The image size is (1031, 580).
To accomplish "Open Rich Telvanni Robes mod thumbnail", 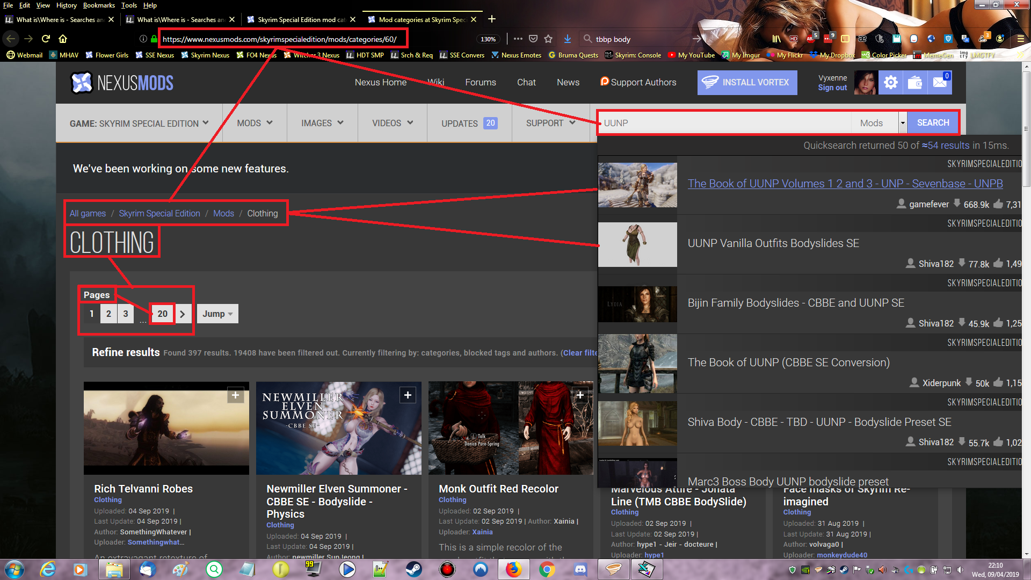I will click(x=166, y=428).
